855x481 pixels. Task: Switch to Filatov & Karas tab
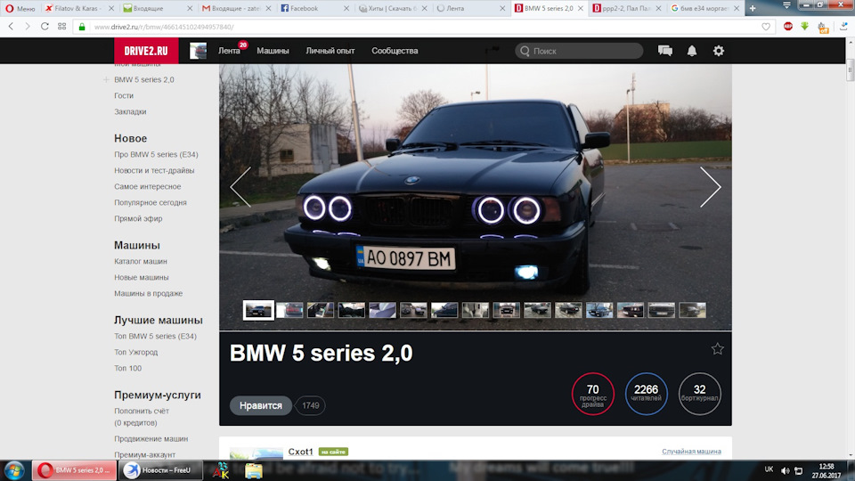coord(77,8)
